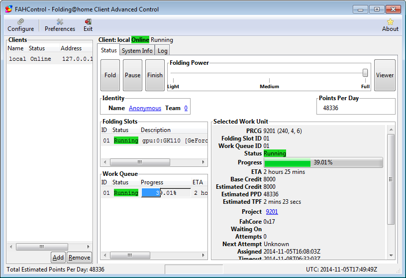Click the Finish button
The width and height of the screenshot is (406, 278).
coord(155,75)
